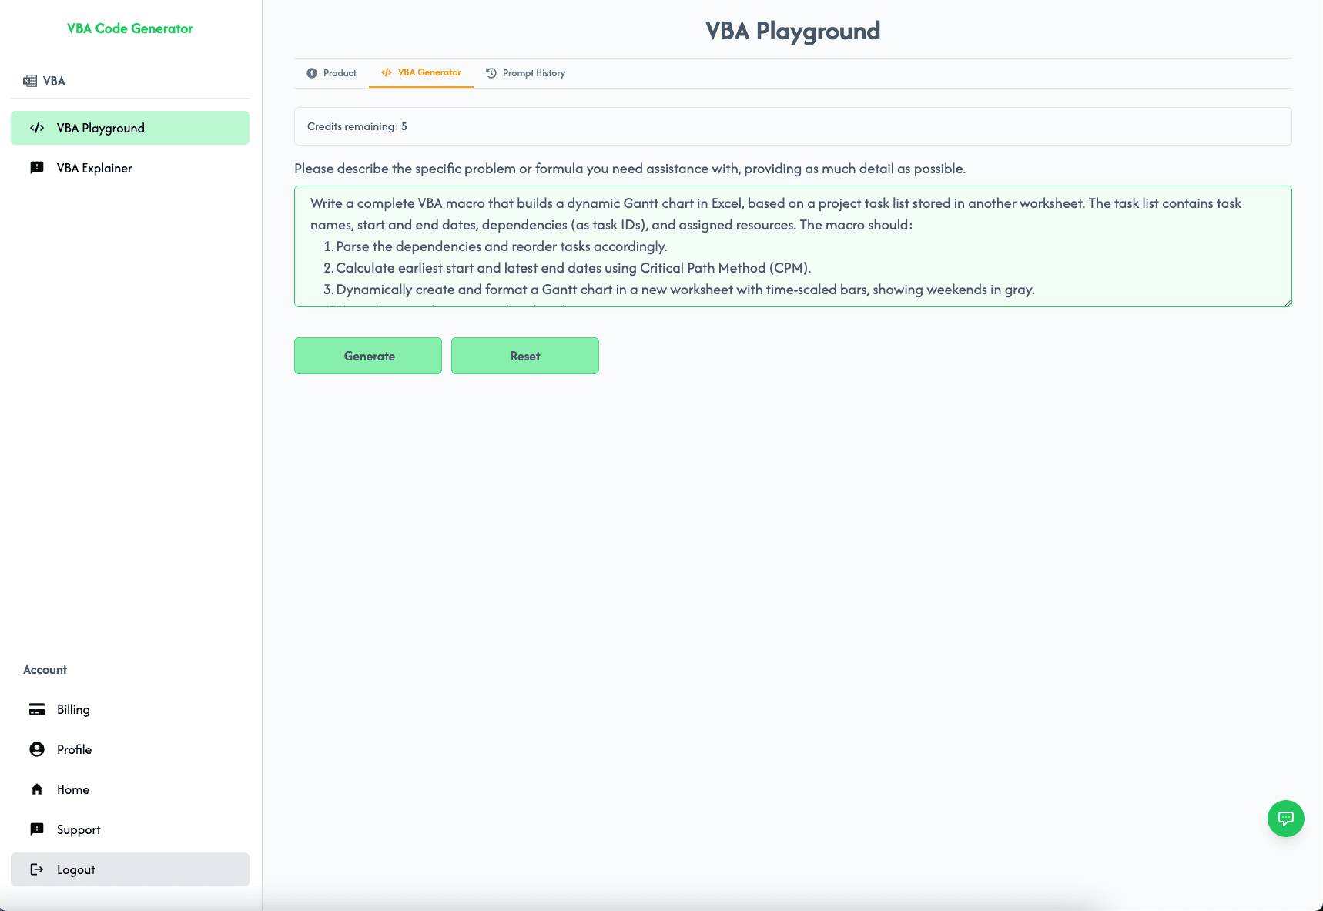Select the VBA Generator tab

(421, 72)
